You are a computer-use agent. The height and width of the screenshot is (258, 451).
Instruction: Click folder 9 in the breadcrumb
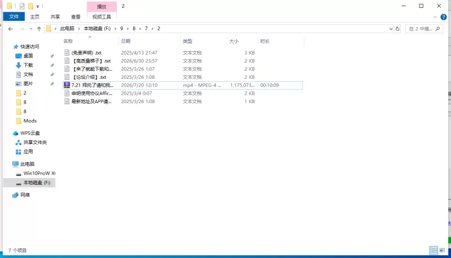pyautogui.click(x=122, y=28)
